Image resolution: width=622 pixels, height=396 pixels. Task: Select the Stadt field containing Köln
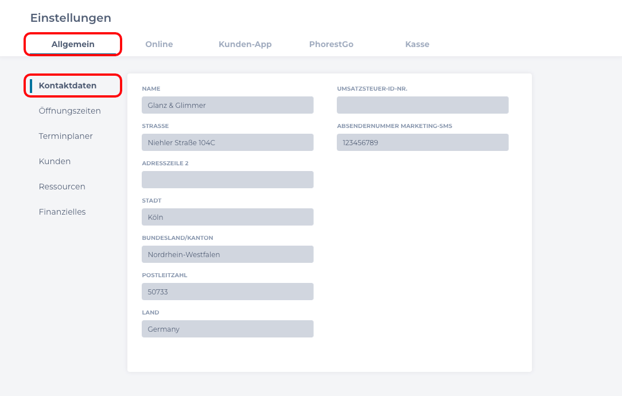point(227,217)
